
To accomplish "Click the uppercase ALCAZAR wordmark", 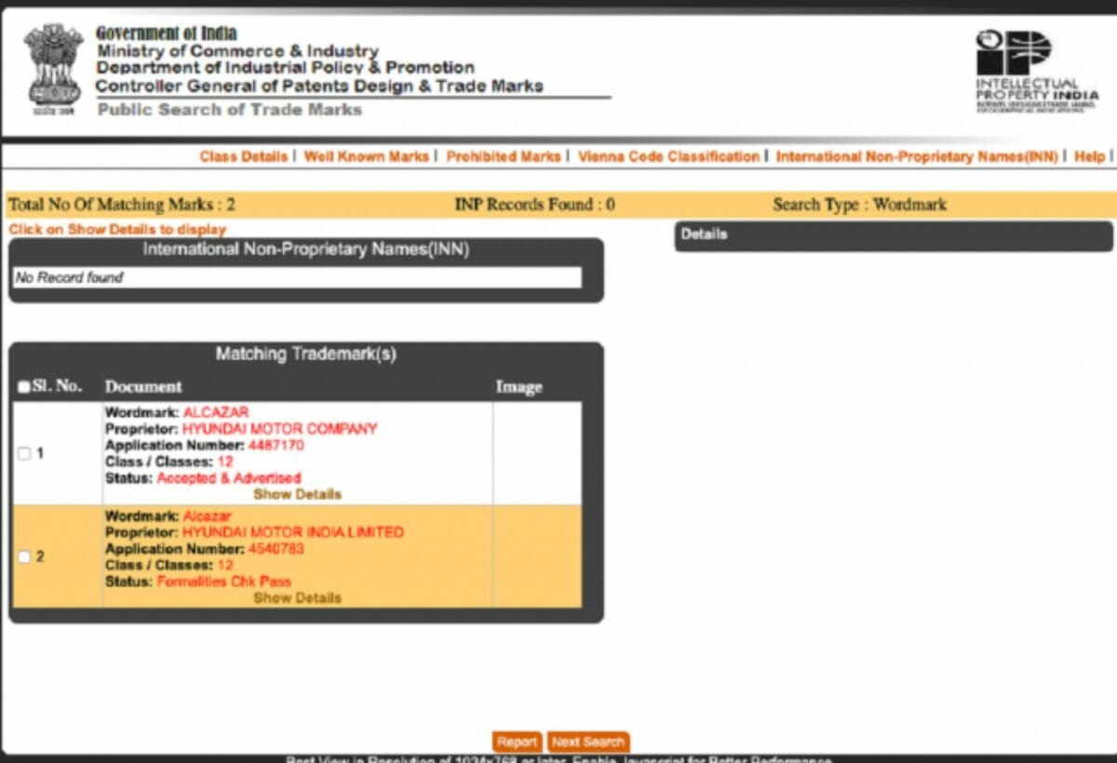I will [x=216, y=412].
